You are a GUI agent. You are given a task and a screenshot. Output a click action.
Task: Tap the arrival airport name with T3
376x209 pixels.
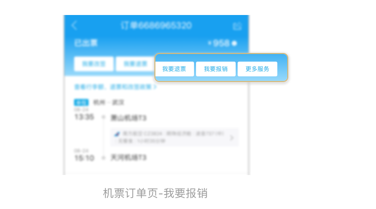[128, 157]
